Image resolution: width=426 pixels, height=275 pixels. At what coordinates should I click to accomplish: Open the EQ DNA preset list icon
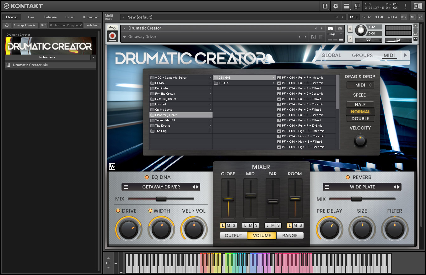[x=126, y=187]
